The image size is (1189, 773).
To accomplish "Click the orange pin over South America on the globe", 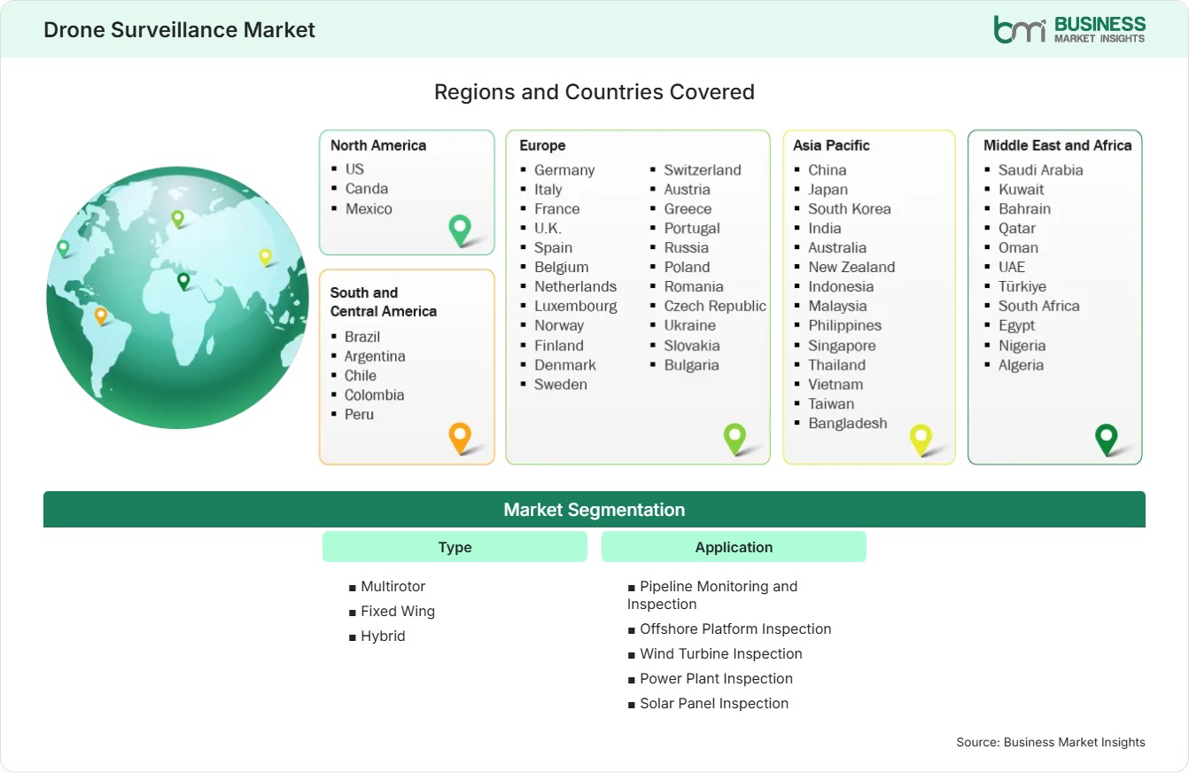I will coord(101,316).
